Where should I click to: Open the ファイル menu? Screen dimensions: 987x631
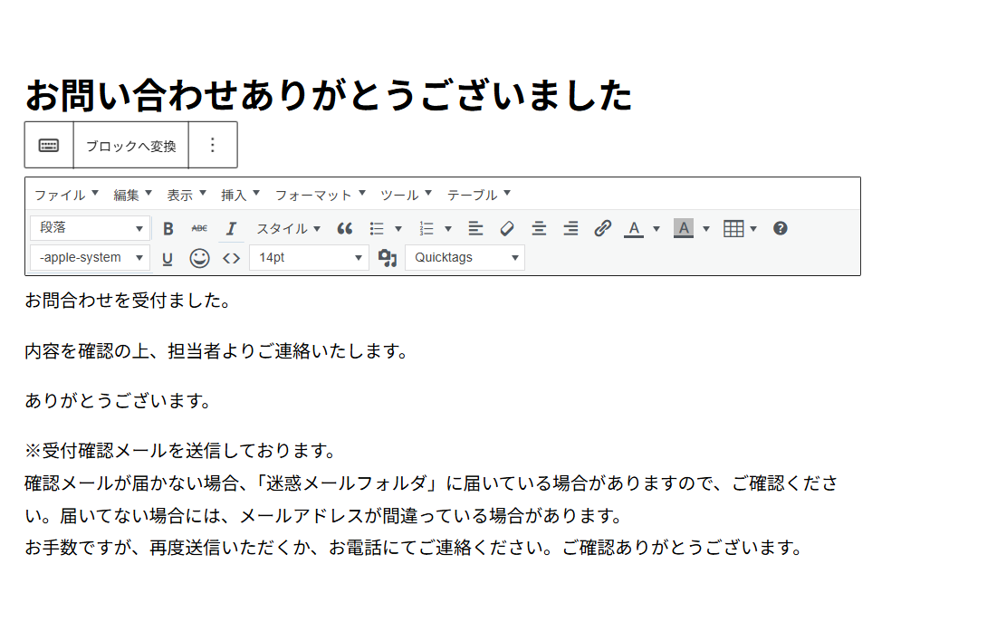pos(66,195)
